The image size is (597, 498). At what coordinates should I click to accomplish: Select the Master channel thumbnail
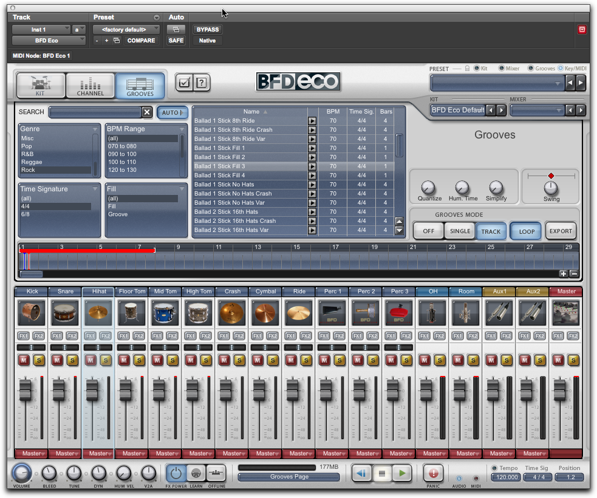click(566, 313)
